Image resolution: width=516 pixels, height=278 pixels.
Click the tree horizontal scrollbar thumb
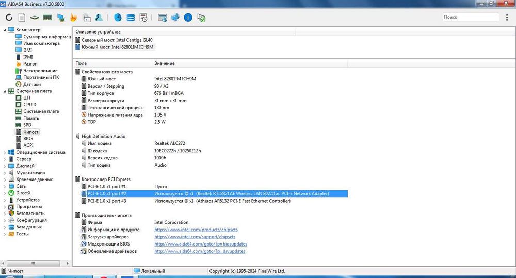[x=33, y=263]
